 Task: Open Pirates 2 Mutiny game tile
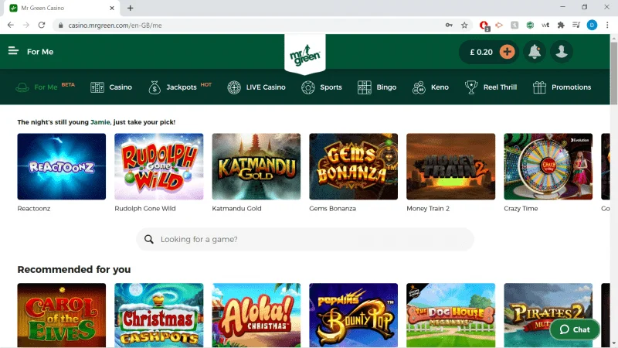548,316
